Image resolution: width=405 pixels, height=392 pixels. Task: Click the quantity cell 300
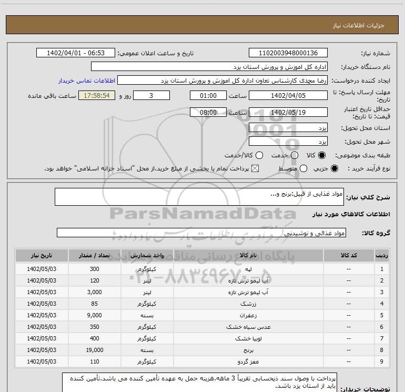coord(94,269)
